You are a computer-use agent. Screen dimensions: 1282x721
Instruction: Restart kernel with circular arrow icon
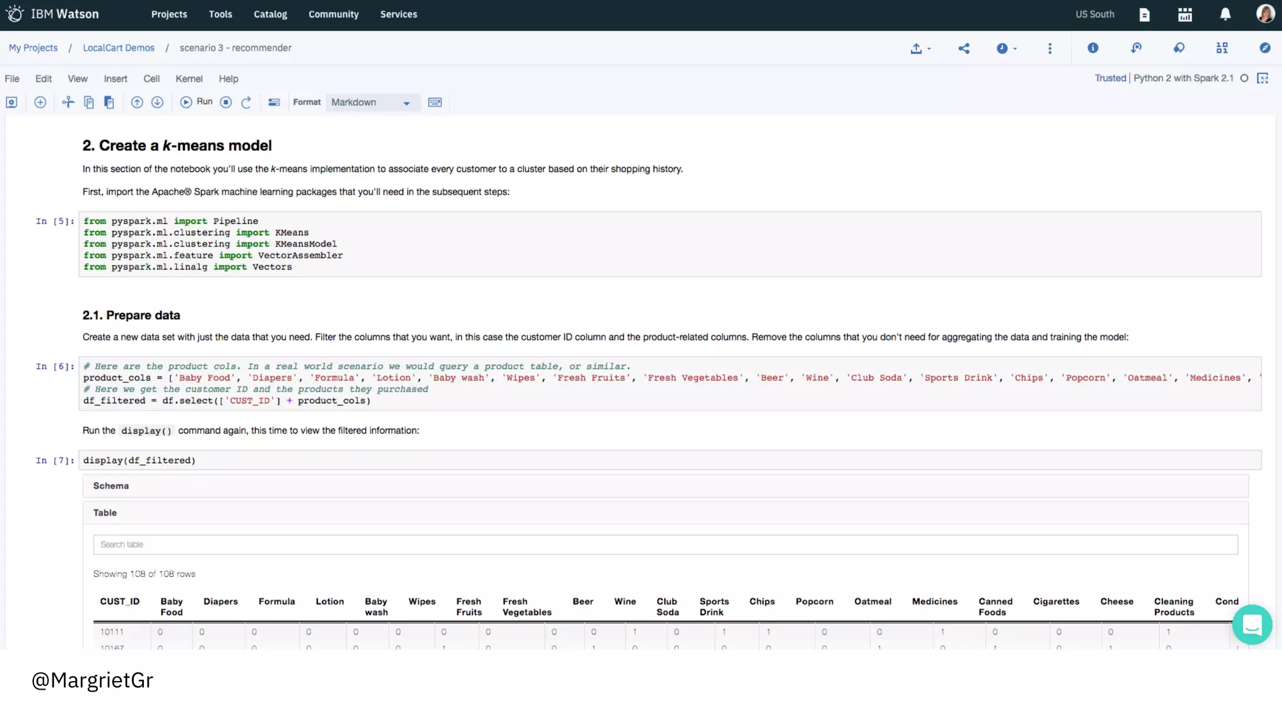click(x=246, y=102)
